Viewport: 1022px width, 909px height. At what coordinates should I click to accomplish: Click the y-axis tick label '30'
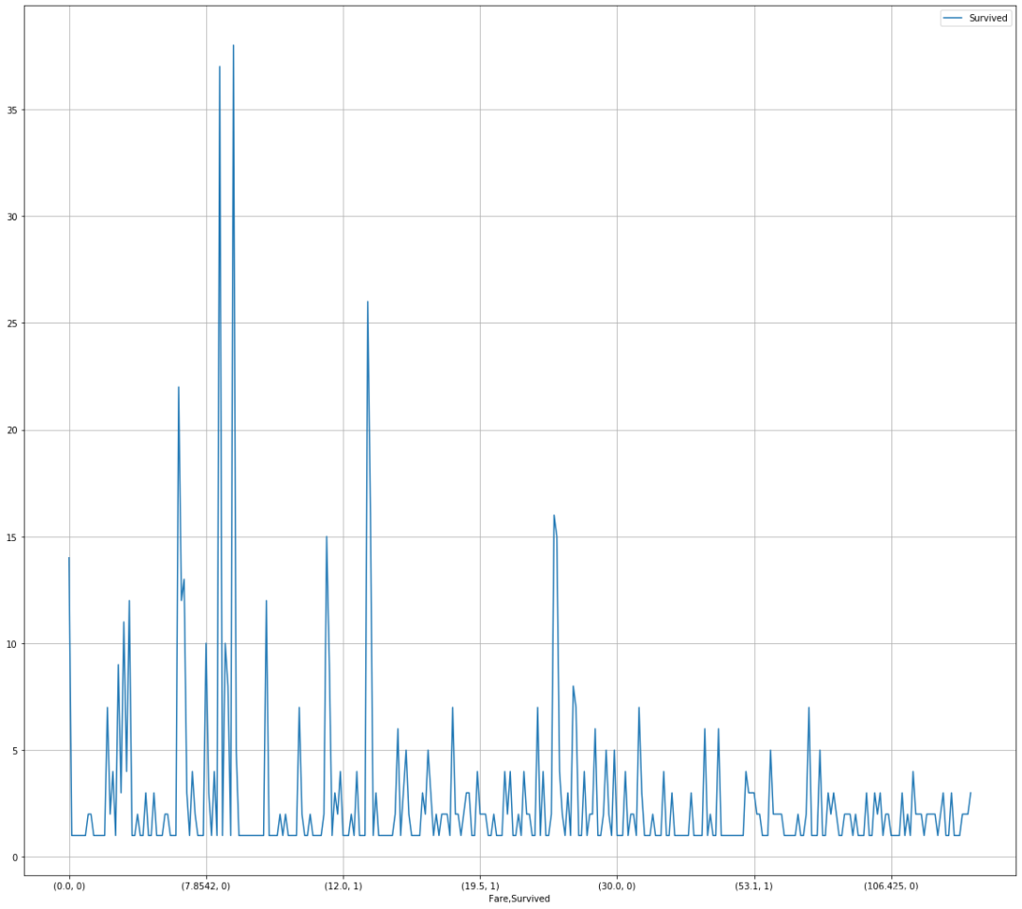point(11,217)
